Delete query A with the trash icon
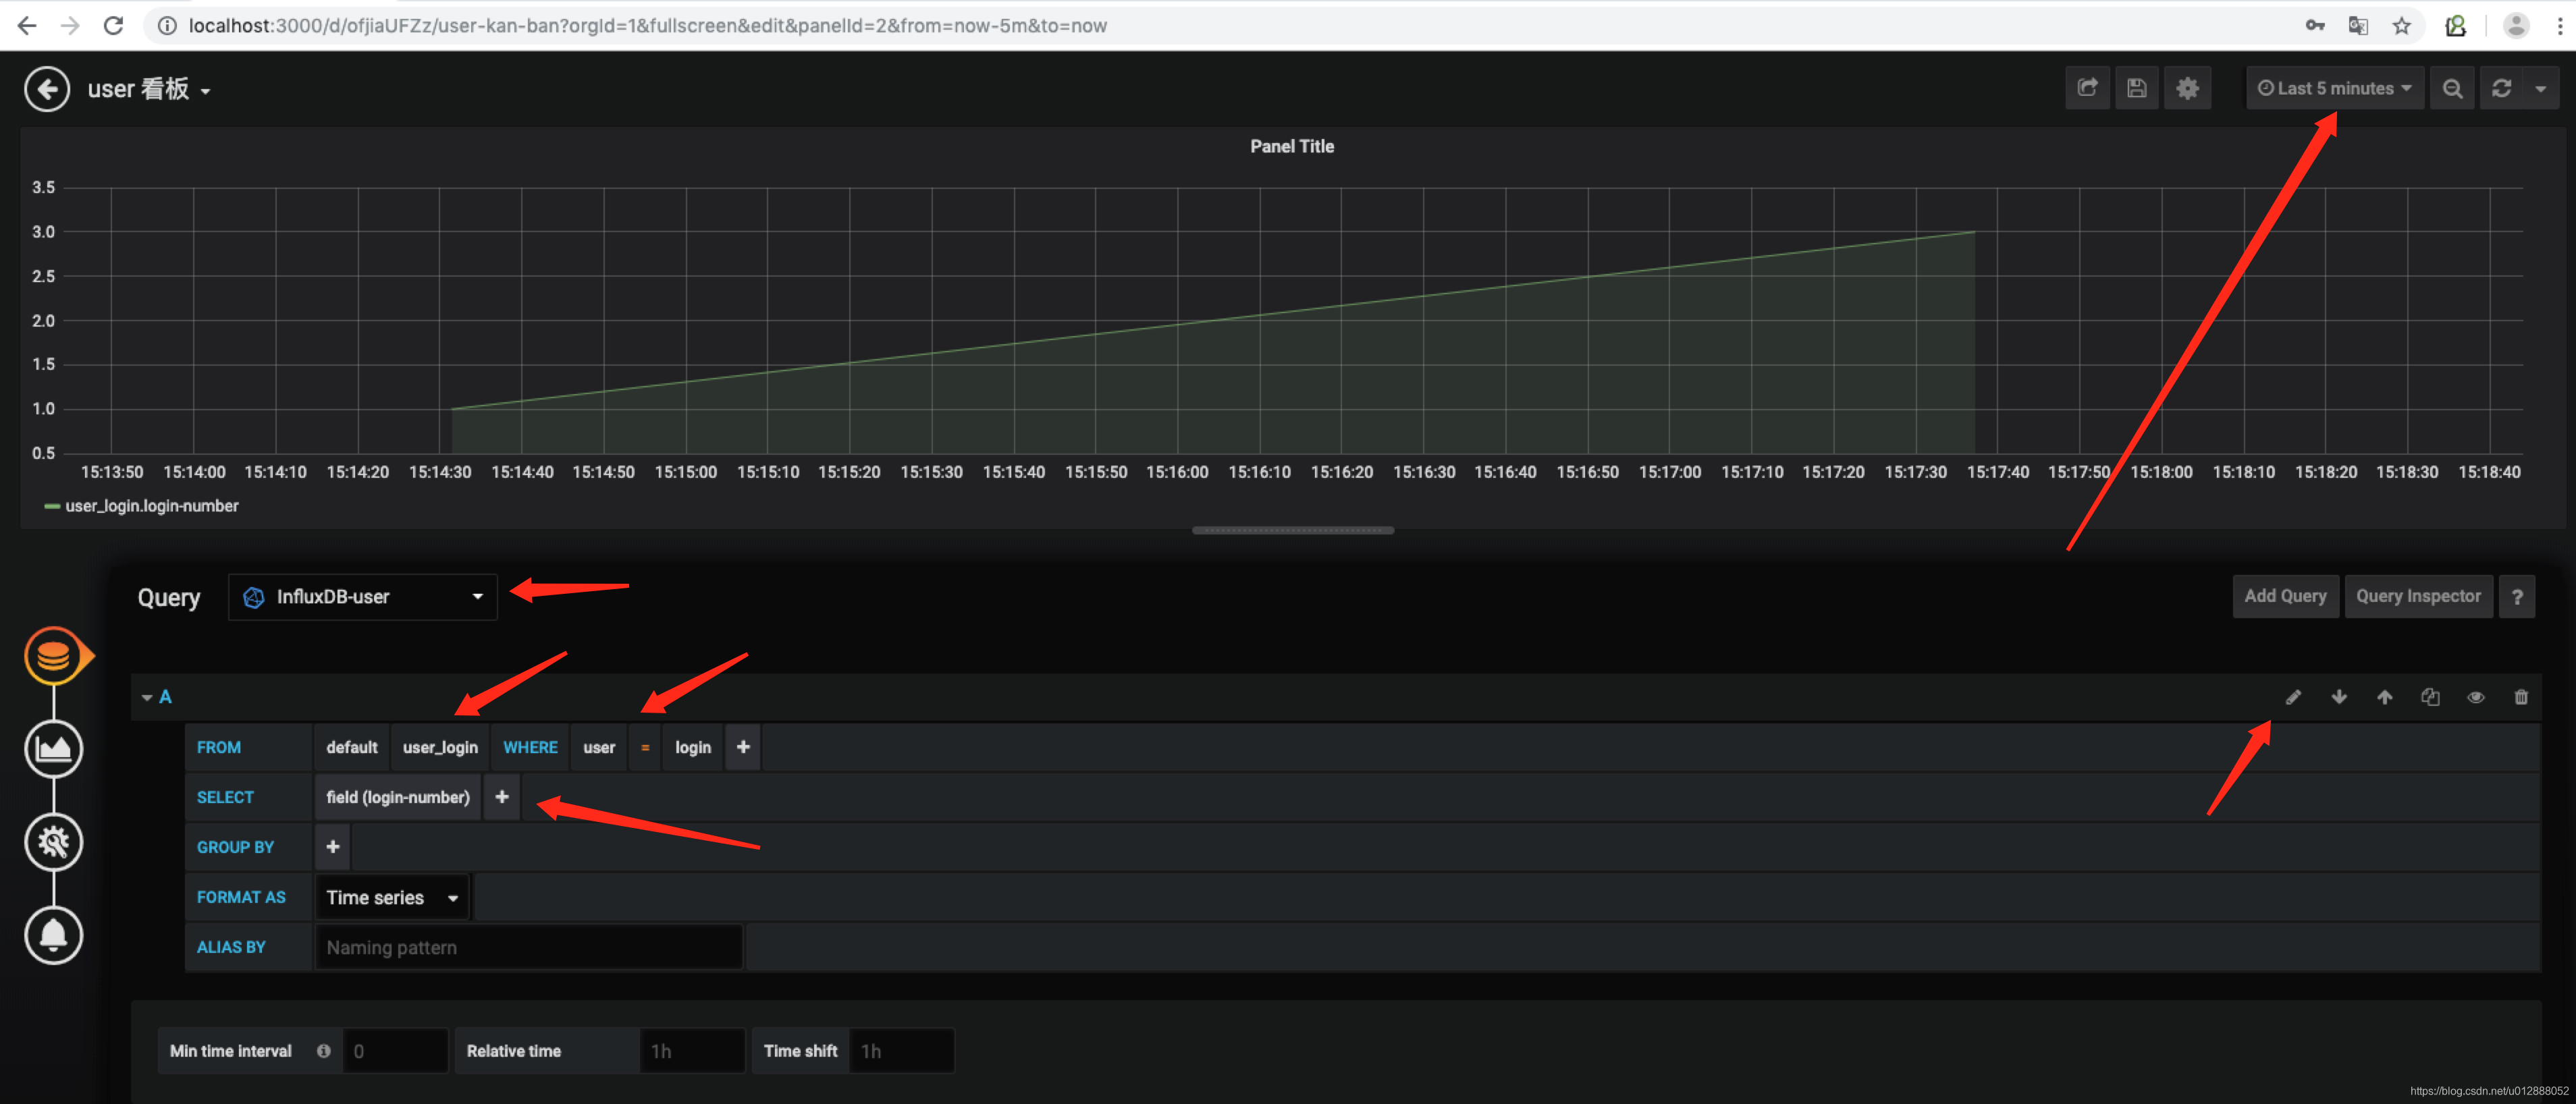Image resolution: width=2576 pixels, height=1104 pixels. 2520,697
